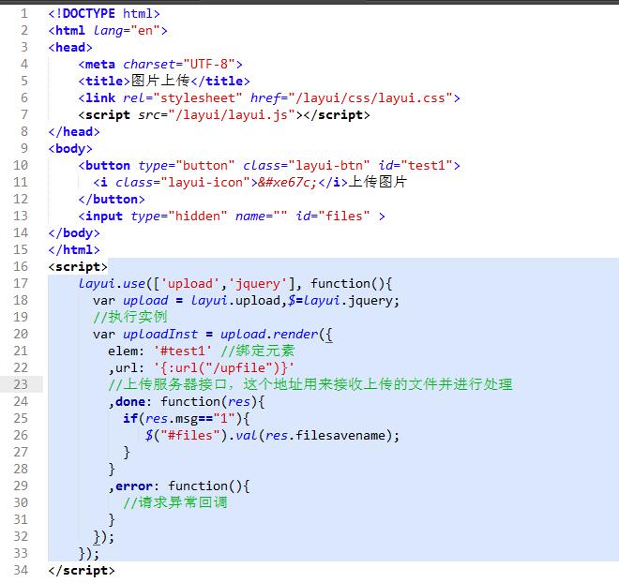Click the comment //请求异常回调

[175, 502]
